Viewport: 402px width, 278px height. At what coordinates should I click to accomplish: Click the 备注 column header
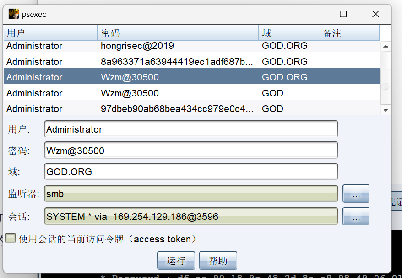(349, 33)
